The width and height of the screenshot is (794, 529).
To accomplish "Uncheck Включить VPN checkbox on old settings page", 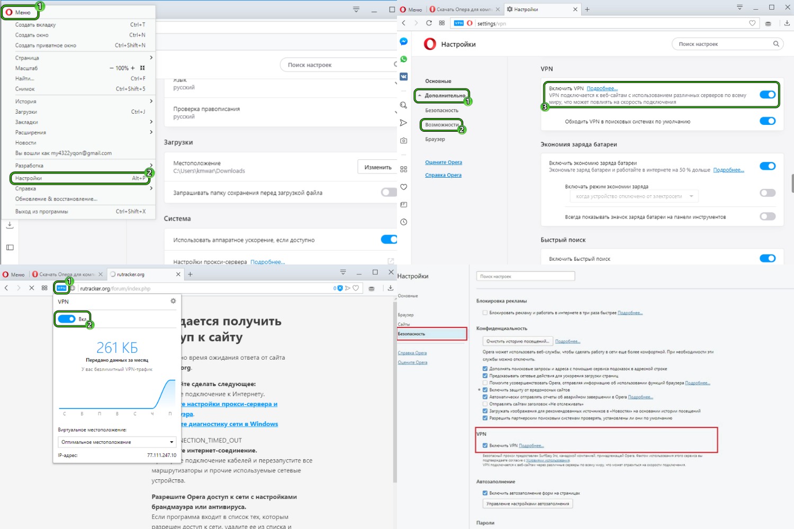I will pos(484,445).
